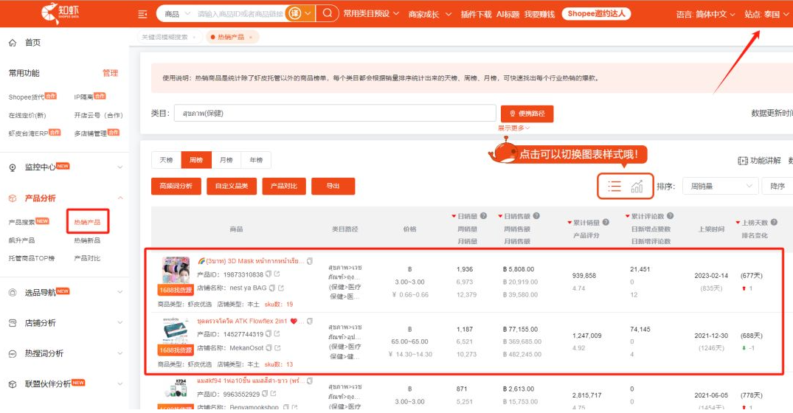Collapse sidebar with hamburger menu icon
This screenshot has width=793, height=413.
tap(142, 14)
